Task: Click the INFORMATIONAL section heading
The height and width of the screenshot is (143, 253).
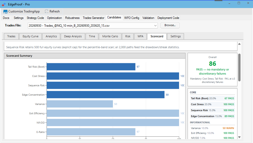Action: coord(200,122)
